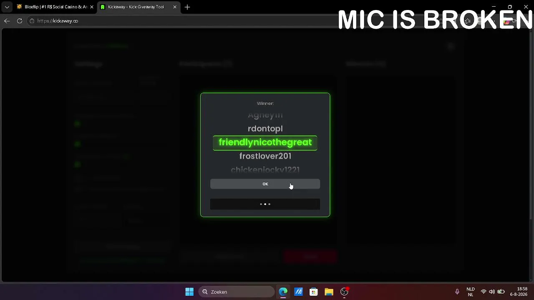The width and height of the screenshot is (534, 300).
Task: Click OK in the Winner dialog
Action: [265, 184]
